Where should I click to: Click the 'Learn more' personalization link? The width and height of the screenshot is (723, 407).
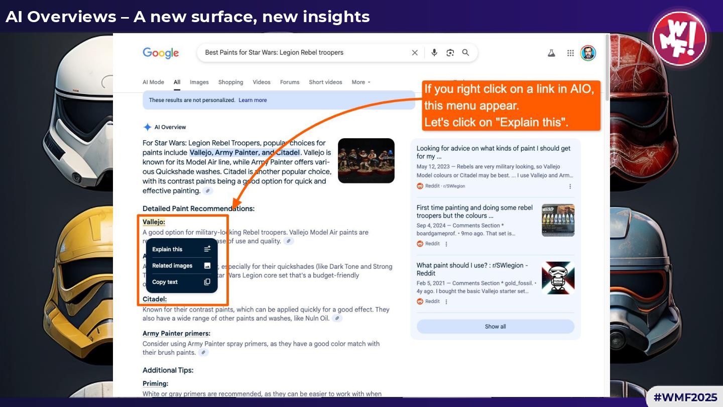tap(253, 100)
